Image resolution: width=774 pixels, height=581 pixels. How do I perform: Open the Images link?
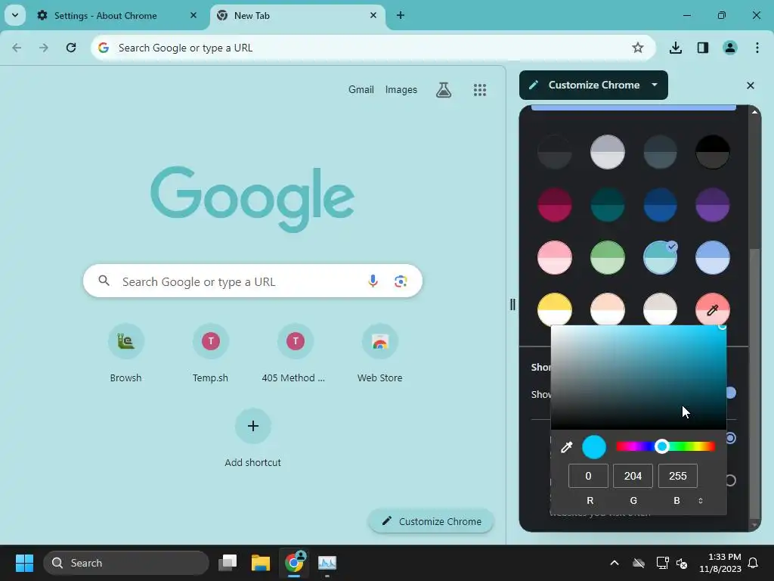tap(401, 89)
